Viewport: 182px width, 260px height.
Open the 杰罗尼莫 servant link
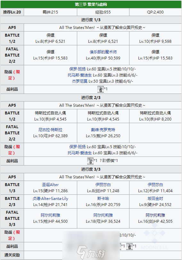(80, 81)
